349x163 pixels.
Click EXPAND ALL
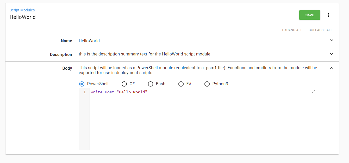click(x=292, y=30)
